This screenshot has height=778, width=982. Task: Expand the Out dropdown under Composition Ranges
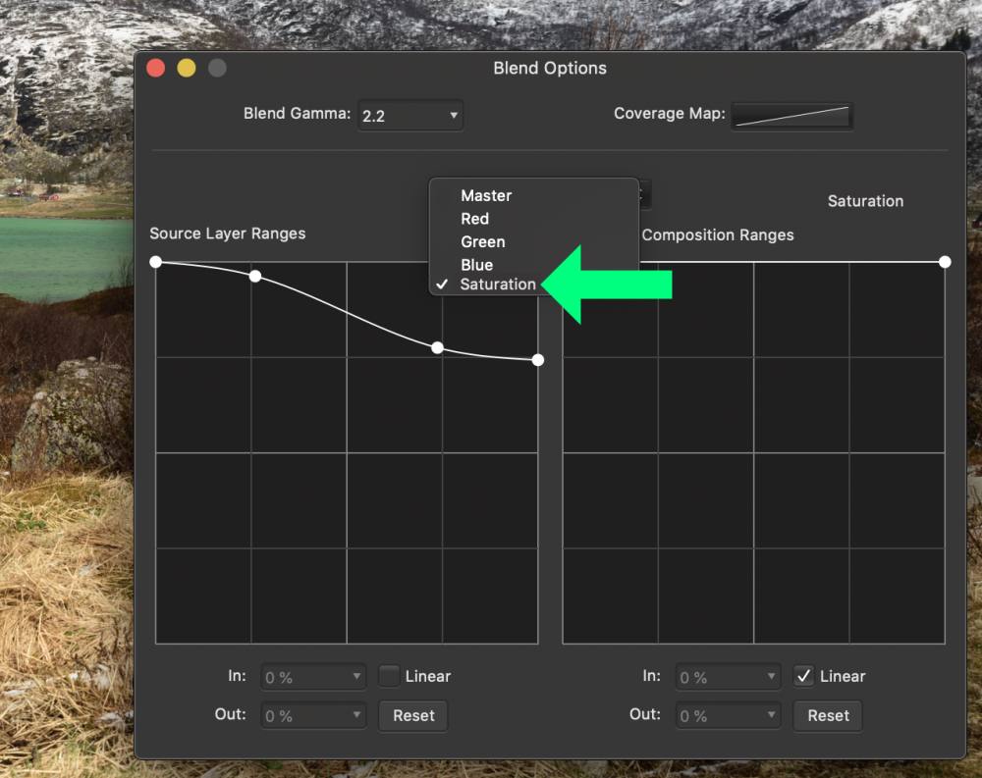click(x=727, y=715)
